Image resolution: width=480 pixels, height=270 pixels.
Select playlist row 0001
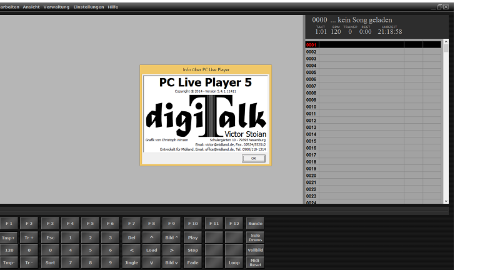coord(373,45)
